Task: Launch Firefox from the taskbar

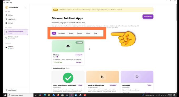Action: 58,95
